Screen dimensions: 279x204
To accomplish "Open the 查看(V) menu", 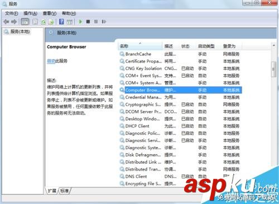I will coord(50,13).
